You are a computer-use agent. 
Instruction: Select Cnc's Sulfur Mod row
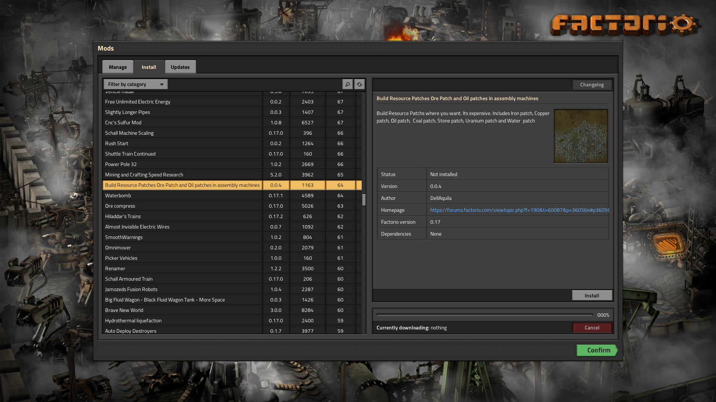(x=232, y=122)
